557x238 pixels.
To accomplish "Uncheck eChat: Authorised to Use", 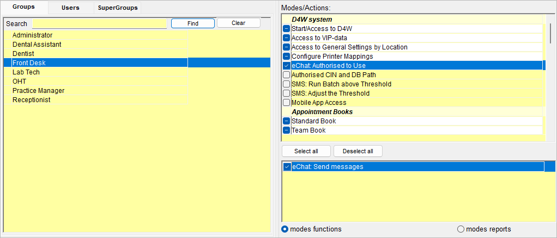I will click(x=286, y=66).
